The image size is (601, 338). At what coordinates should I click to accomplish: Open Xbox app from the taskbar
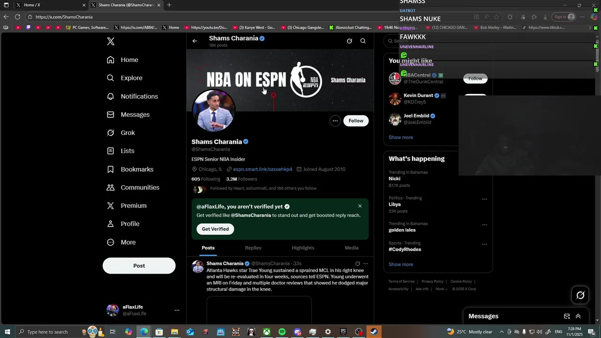point(266,332)
